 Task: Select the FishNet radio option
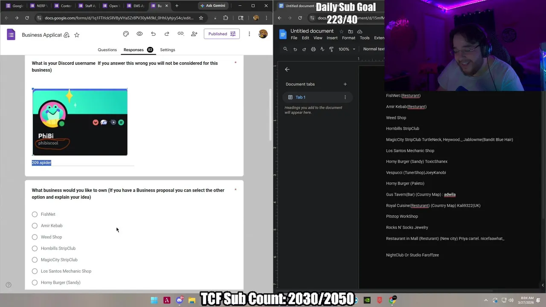coord(35,214)
